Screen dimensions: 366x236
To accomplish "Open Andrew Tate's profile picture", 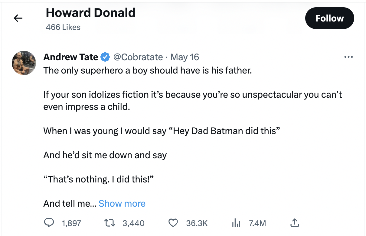I will click(x=24, y=63).
